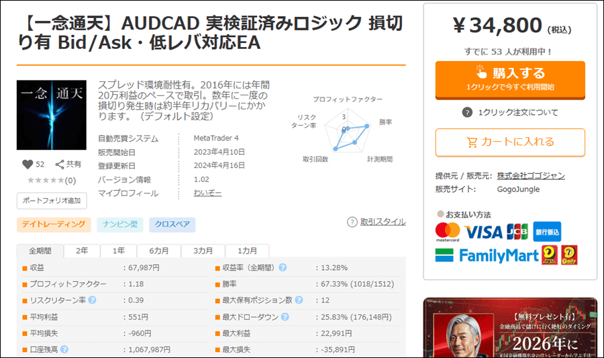The height and width of the screenshot is (358, 604).
Task: Click help icon next to リスクリターン率
Action: tap(92, 300)
